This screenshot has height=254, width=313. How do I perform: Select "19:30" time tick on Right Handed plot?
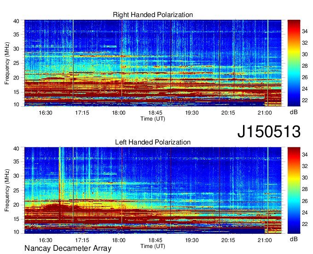pos(192,113)
